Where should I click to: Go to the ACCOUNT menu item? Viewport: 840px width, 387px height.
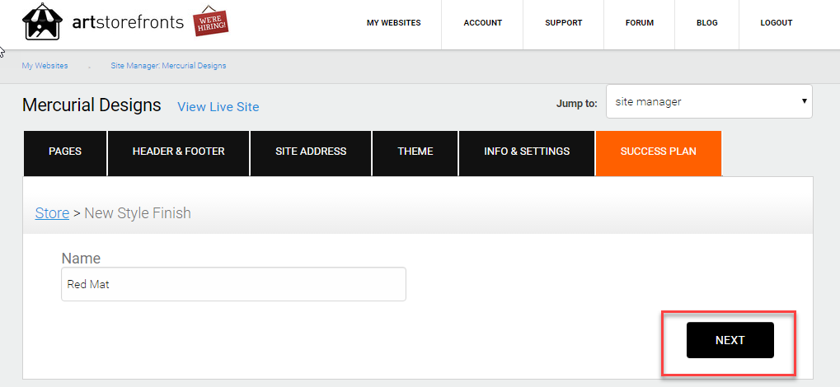click(483, 23)
